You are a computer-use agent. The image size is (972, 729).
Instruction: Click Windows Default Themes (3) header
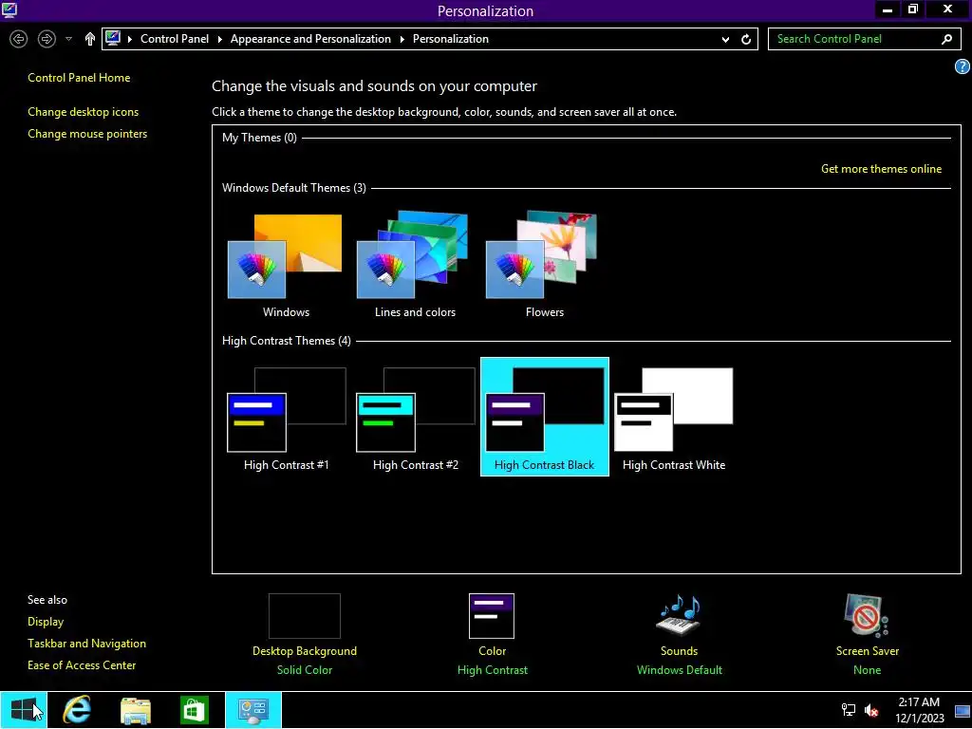tap(294, 188)
